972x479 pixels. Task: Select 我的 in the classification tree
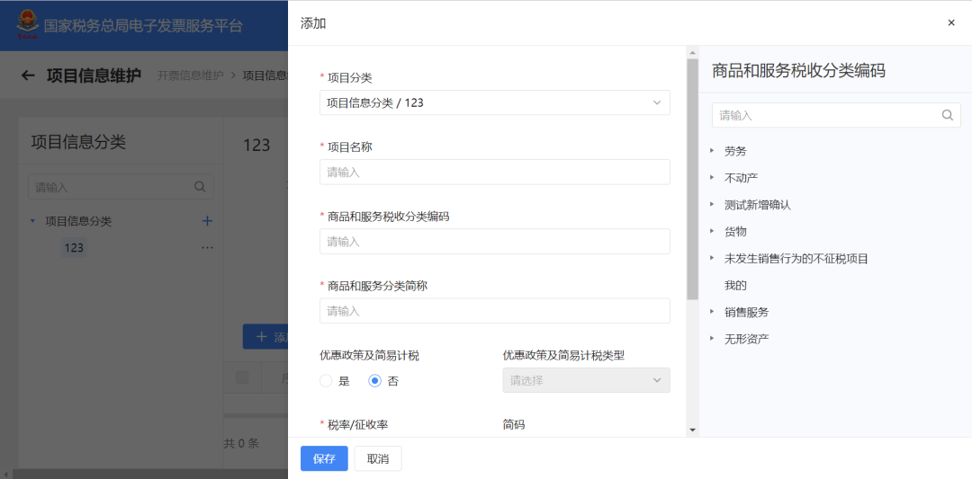click(x=735, y=286)
